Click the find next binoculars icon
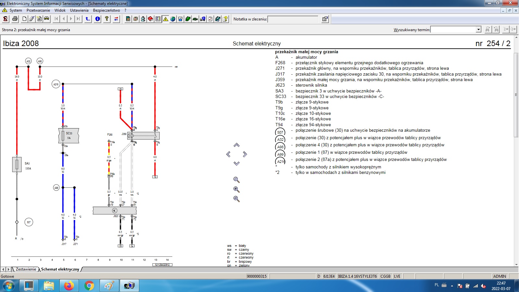The height and width of the screenshot is (292, 519). click(x=488, y=30)
